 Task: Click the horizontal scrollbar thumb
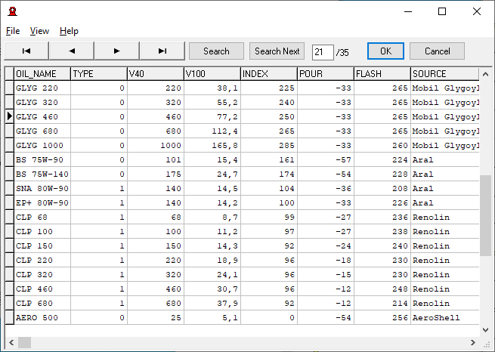[x=25, y=343]
